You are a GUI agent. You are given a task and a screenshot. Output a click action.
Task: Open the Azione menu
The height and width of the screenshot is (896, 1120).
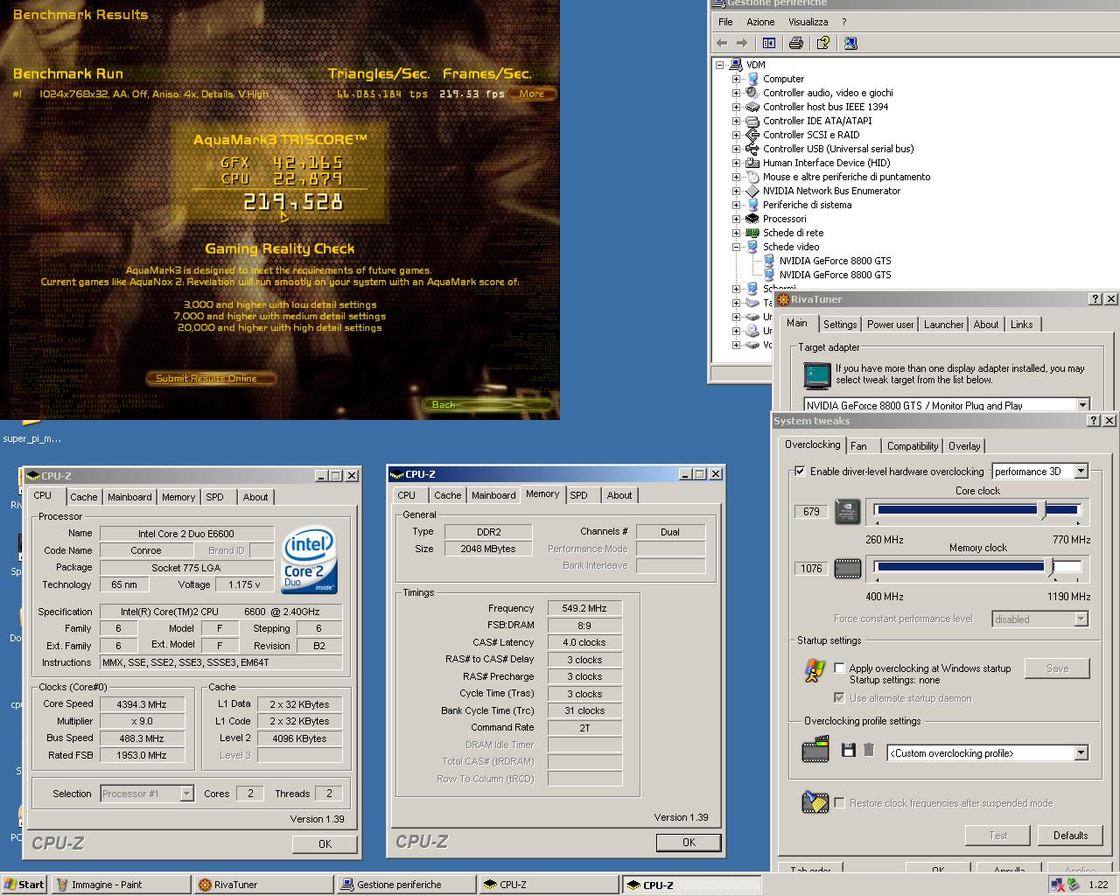tap(760, 22)
